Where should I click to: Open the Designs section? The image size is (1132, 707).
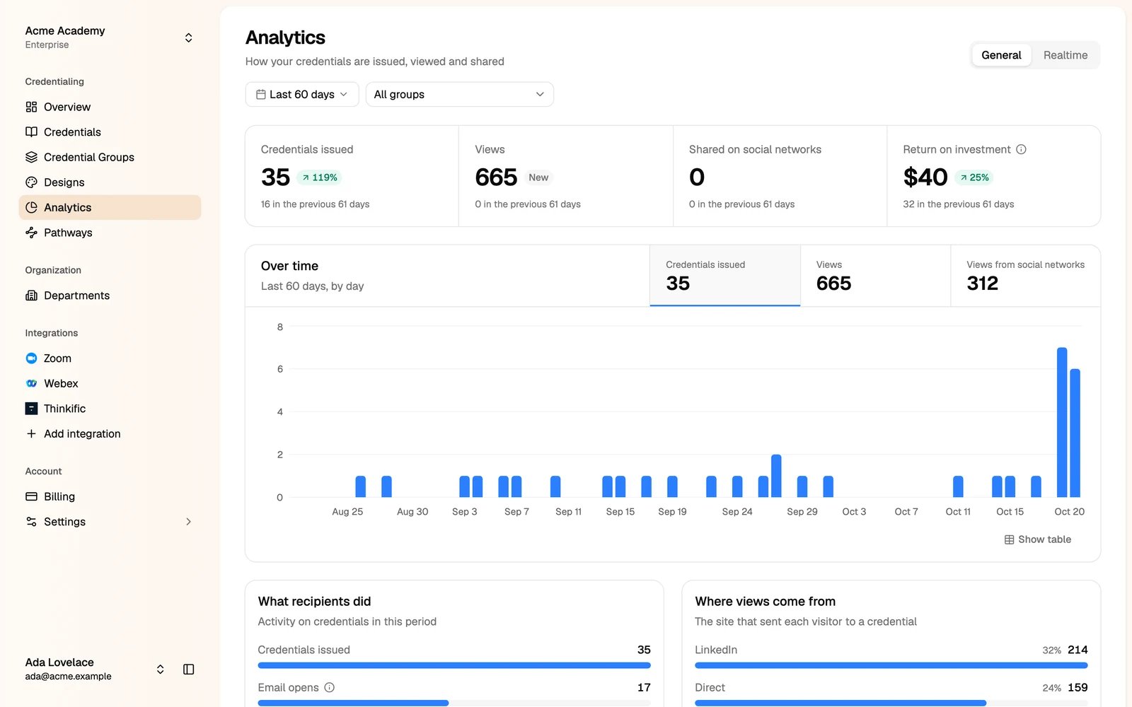pos(110,182)
